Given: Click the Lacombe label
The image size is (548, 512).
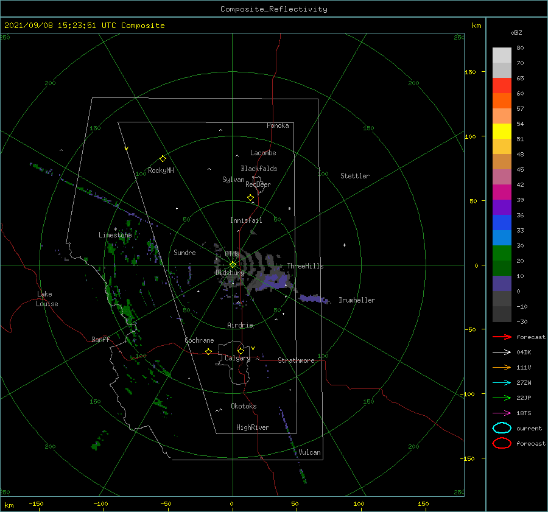Looking at the screenshot, I should [263, 153].
